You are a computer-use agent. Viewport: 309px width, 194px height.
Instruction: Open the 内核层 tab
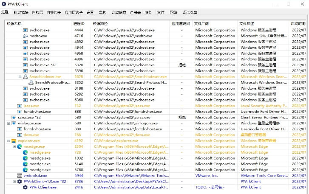coord(37,12)
